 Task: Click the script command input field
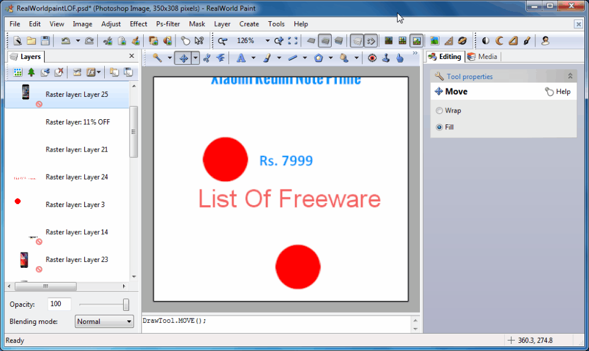click(277, 324)
